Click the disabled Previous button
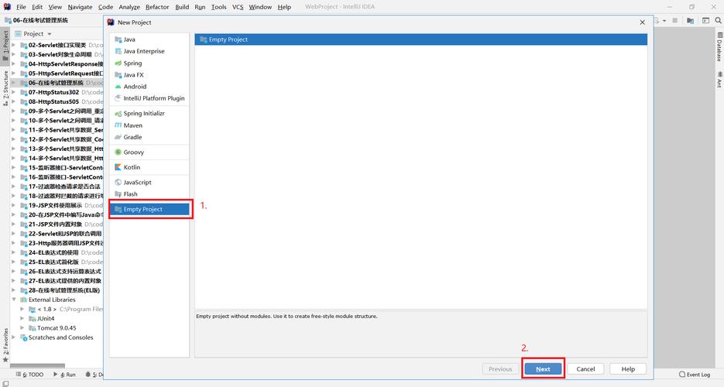Viewport: 724px width, 387px height. pos(500,369)
